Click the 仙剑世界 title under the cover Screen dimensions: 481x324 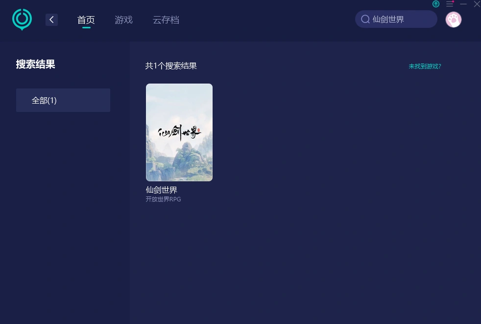(162, 190)
